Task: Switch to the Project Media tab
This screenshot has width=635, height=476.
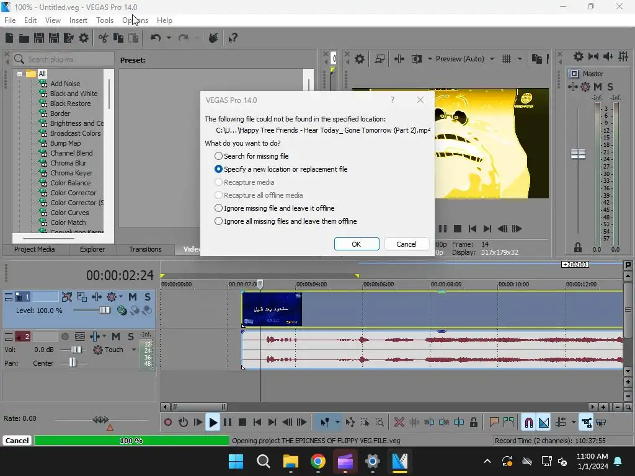Action: [x=35, y=249]
